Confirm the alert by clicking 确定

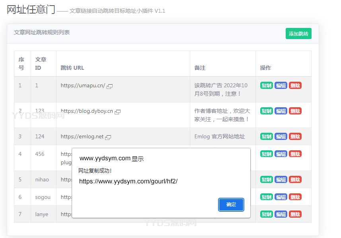pyautogui.click(x=231, y=205)
